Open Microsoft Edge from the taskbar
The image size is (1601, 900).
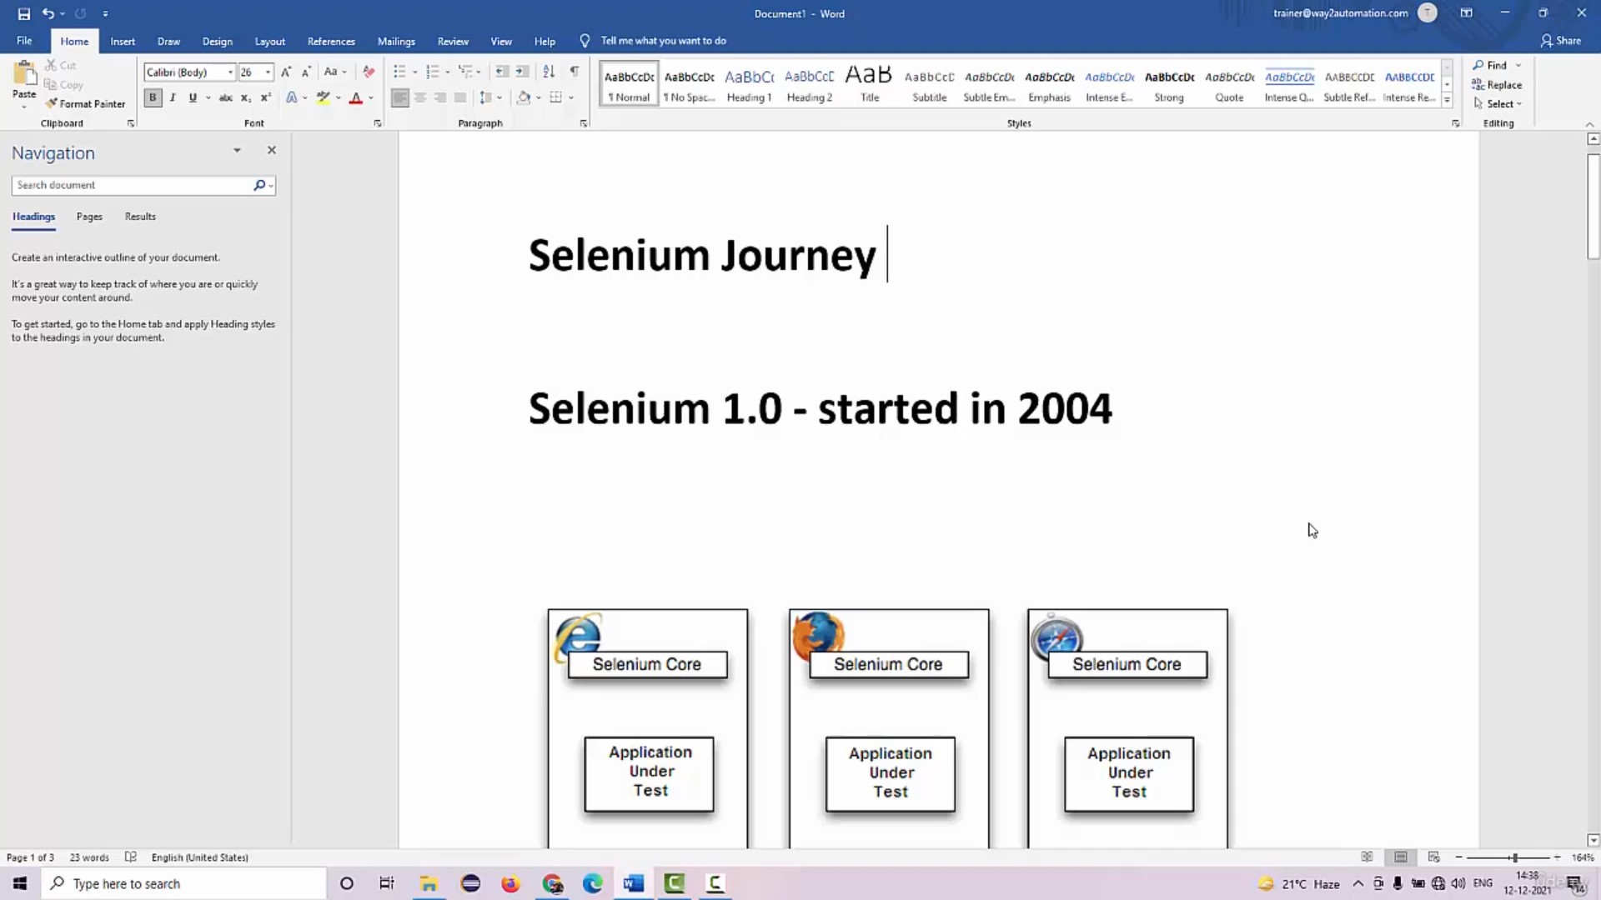[592, 883]
